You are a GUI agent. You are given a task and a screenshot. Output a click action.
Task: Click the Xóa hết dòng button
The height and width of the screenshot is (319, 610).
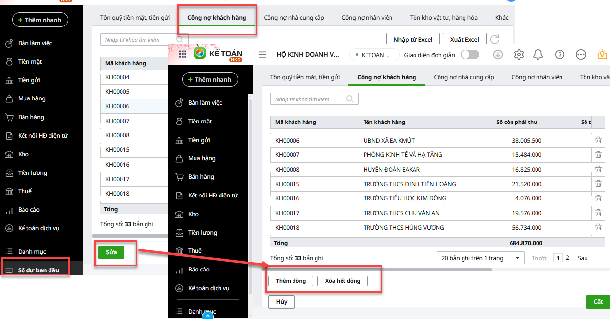coord(342,281)
